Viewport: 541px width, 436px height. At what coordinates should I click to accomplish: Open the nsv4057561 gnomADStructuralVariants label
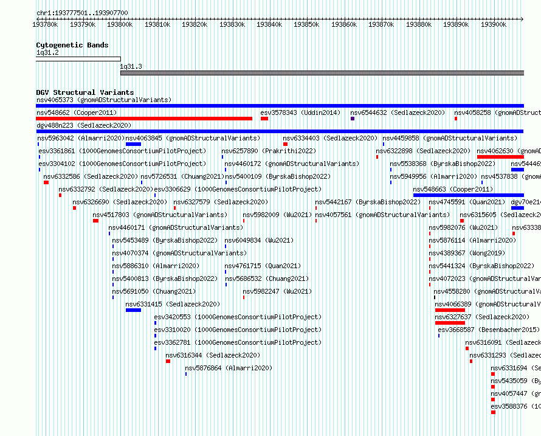[382, 215]
